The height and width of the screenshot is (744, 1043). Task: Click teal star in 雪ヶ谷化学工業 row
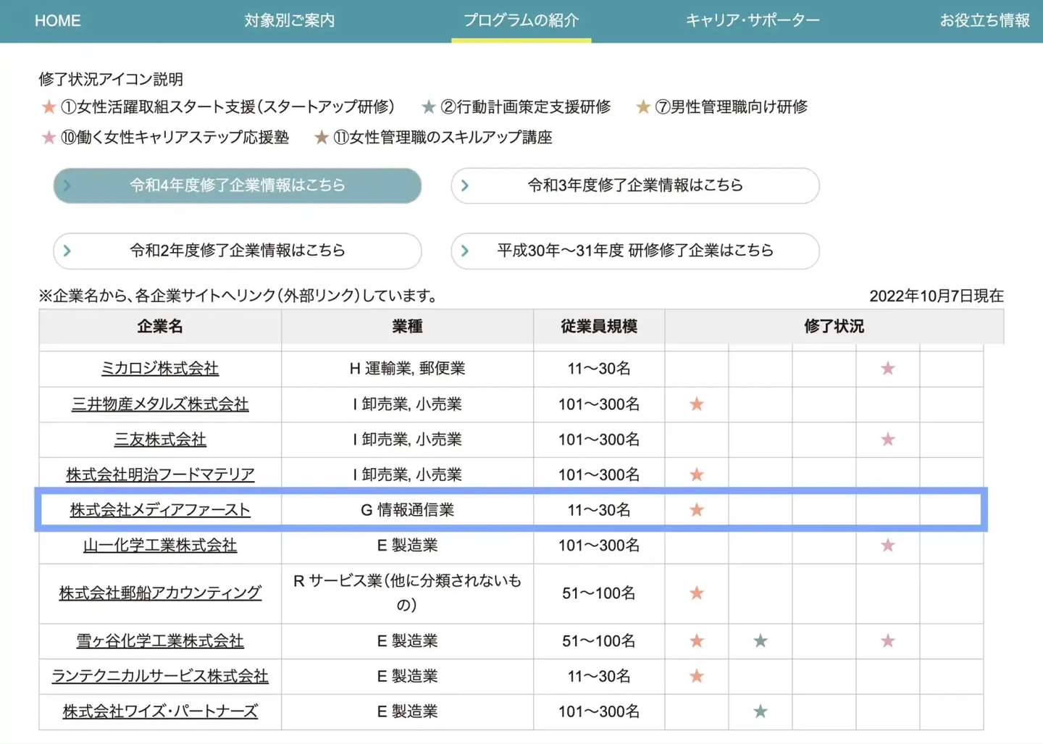(x=761, y=640)
